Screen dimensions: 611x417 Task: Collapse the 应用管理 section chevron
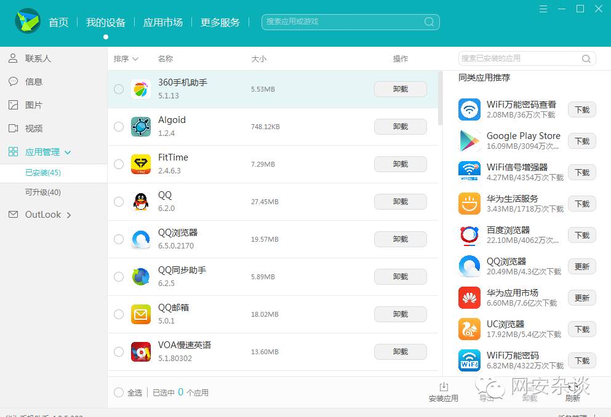coord(66,152)
